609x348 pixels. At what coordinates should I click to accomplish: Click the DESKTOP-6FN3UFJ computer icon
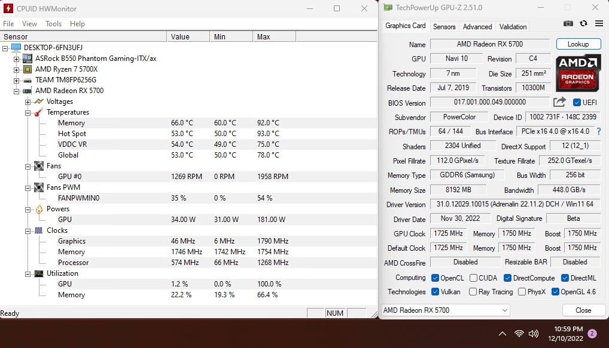coord(16,48)
